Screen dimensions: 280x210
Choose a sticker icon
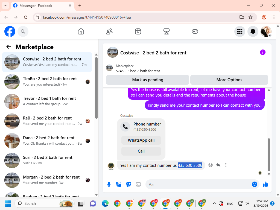coord(129,184)
